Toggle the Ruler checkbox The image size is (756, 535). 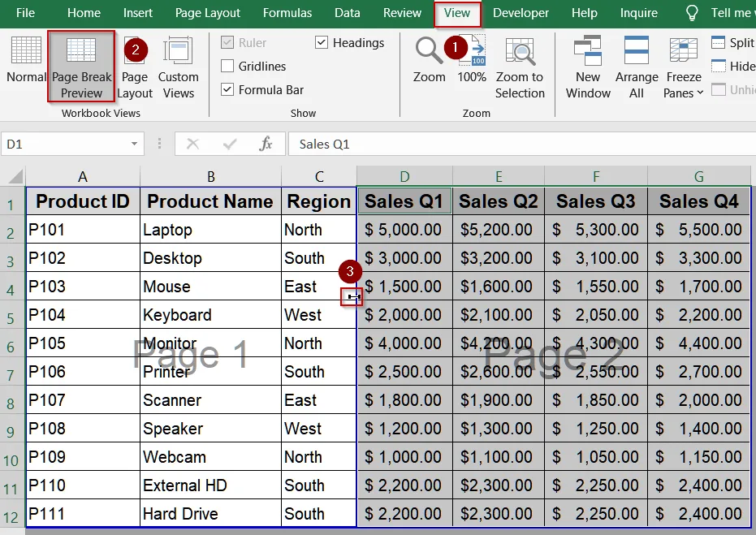[227, 43]
